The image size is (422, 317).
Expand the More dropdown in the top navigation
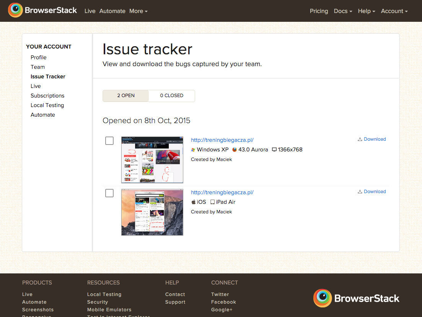pyautogui.click(x=138, y=11)
